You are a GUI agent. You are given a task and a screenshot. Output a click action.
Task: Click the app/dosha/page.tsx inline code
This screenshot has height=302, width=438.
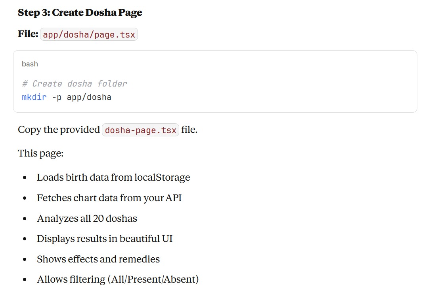point(89,35)
